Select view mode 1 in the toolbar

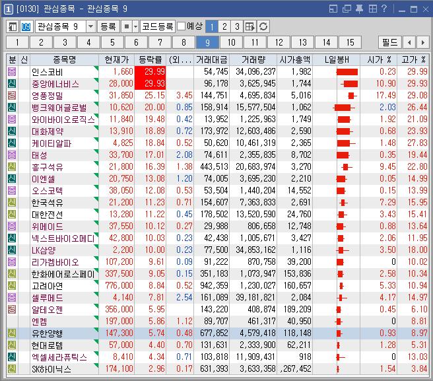212,26
